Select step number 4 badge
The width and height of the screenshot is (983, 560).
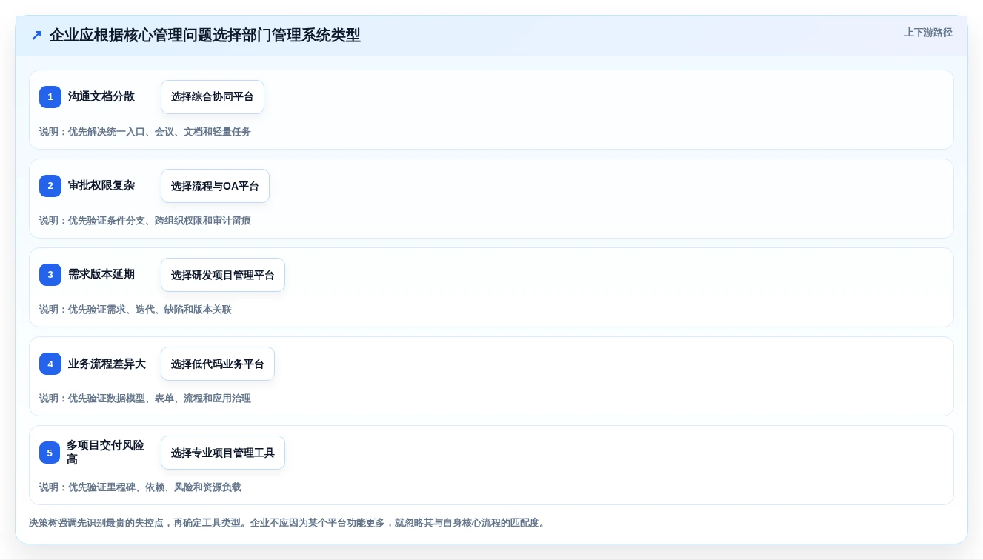click(50, 364)
